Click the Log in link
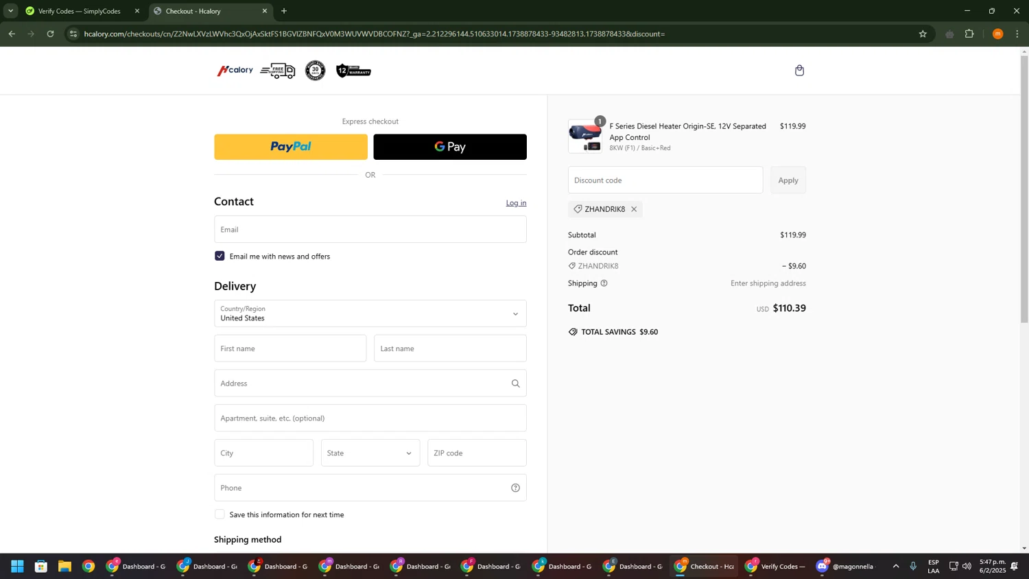 coord(516,203)
